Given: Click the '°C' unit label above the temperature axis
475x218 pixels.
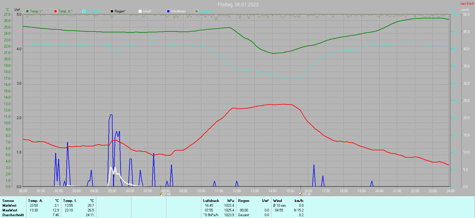Looking at the screenshot, I should tap(7, 10).
